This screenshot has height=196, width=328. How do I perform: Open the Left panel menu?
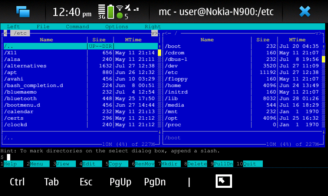13,27
